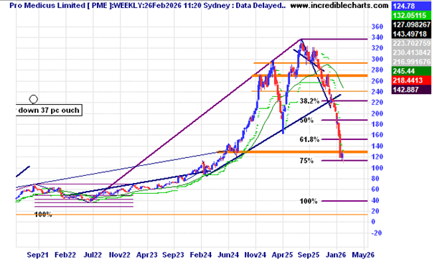
Task: Click the Sep23 date label on time axis
Action: (x=173, y=255)
